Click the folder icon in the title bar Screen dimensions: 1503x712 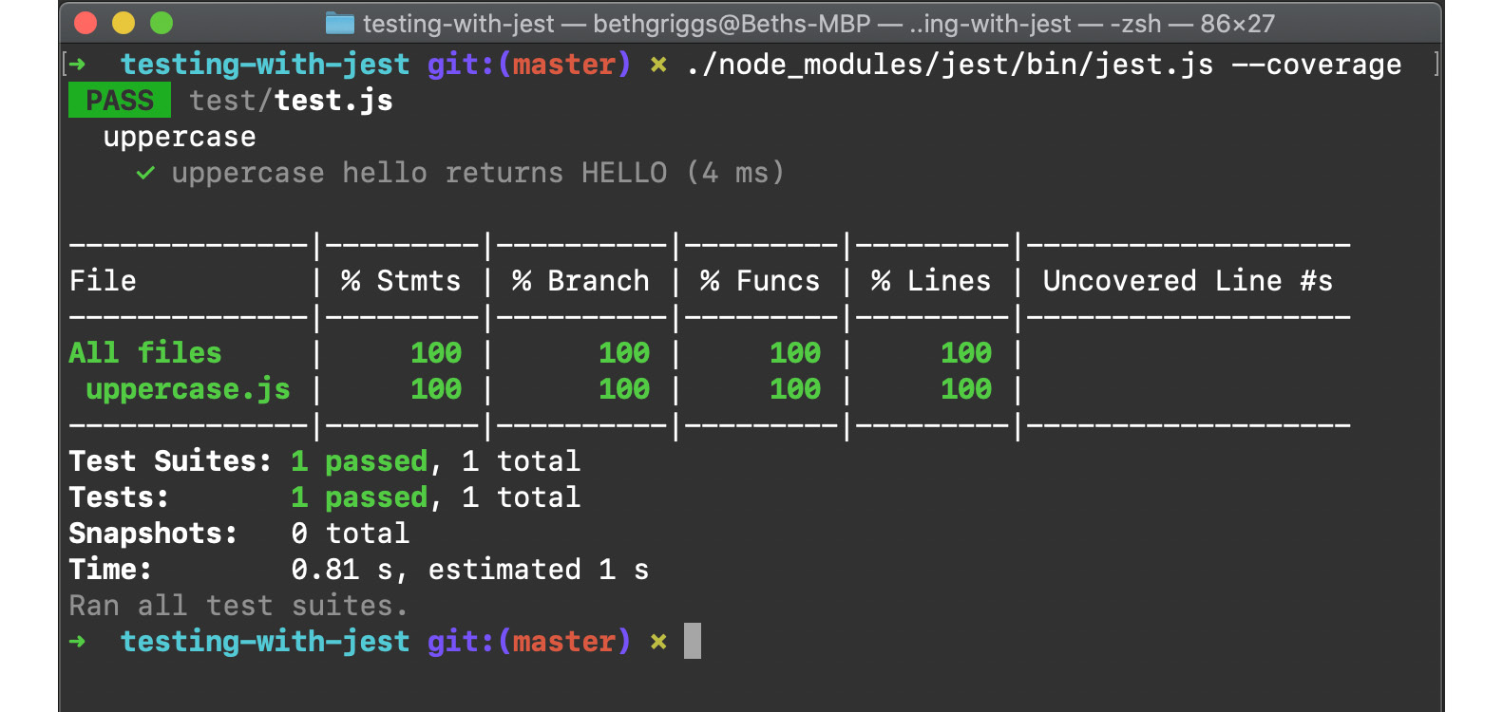[x=339, y=23]
